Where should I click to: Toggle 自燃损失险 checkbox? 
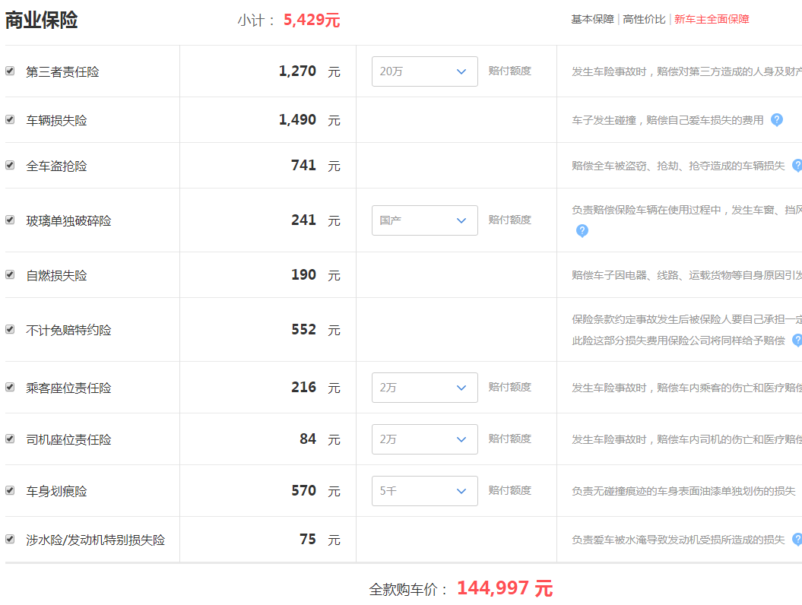click(10, 274)
